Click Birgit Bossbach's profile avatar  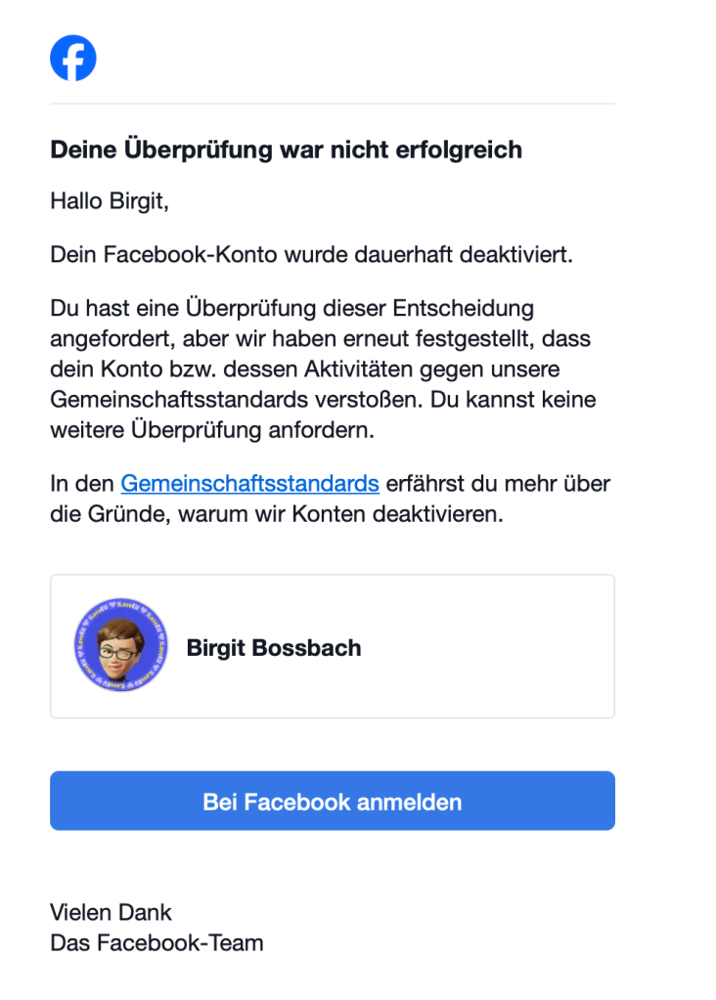(120, 646)
